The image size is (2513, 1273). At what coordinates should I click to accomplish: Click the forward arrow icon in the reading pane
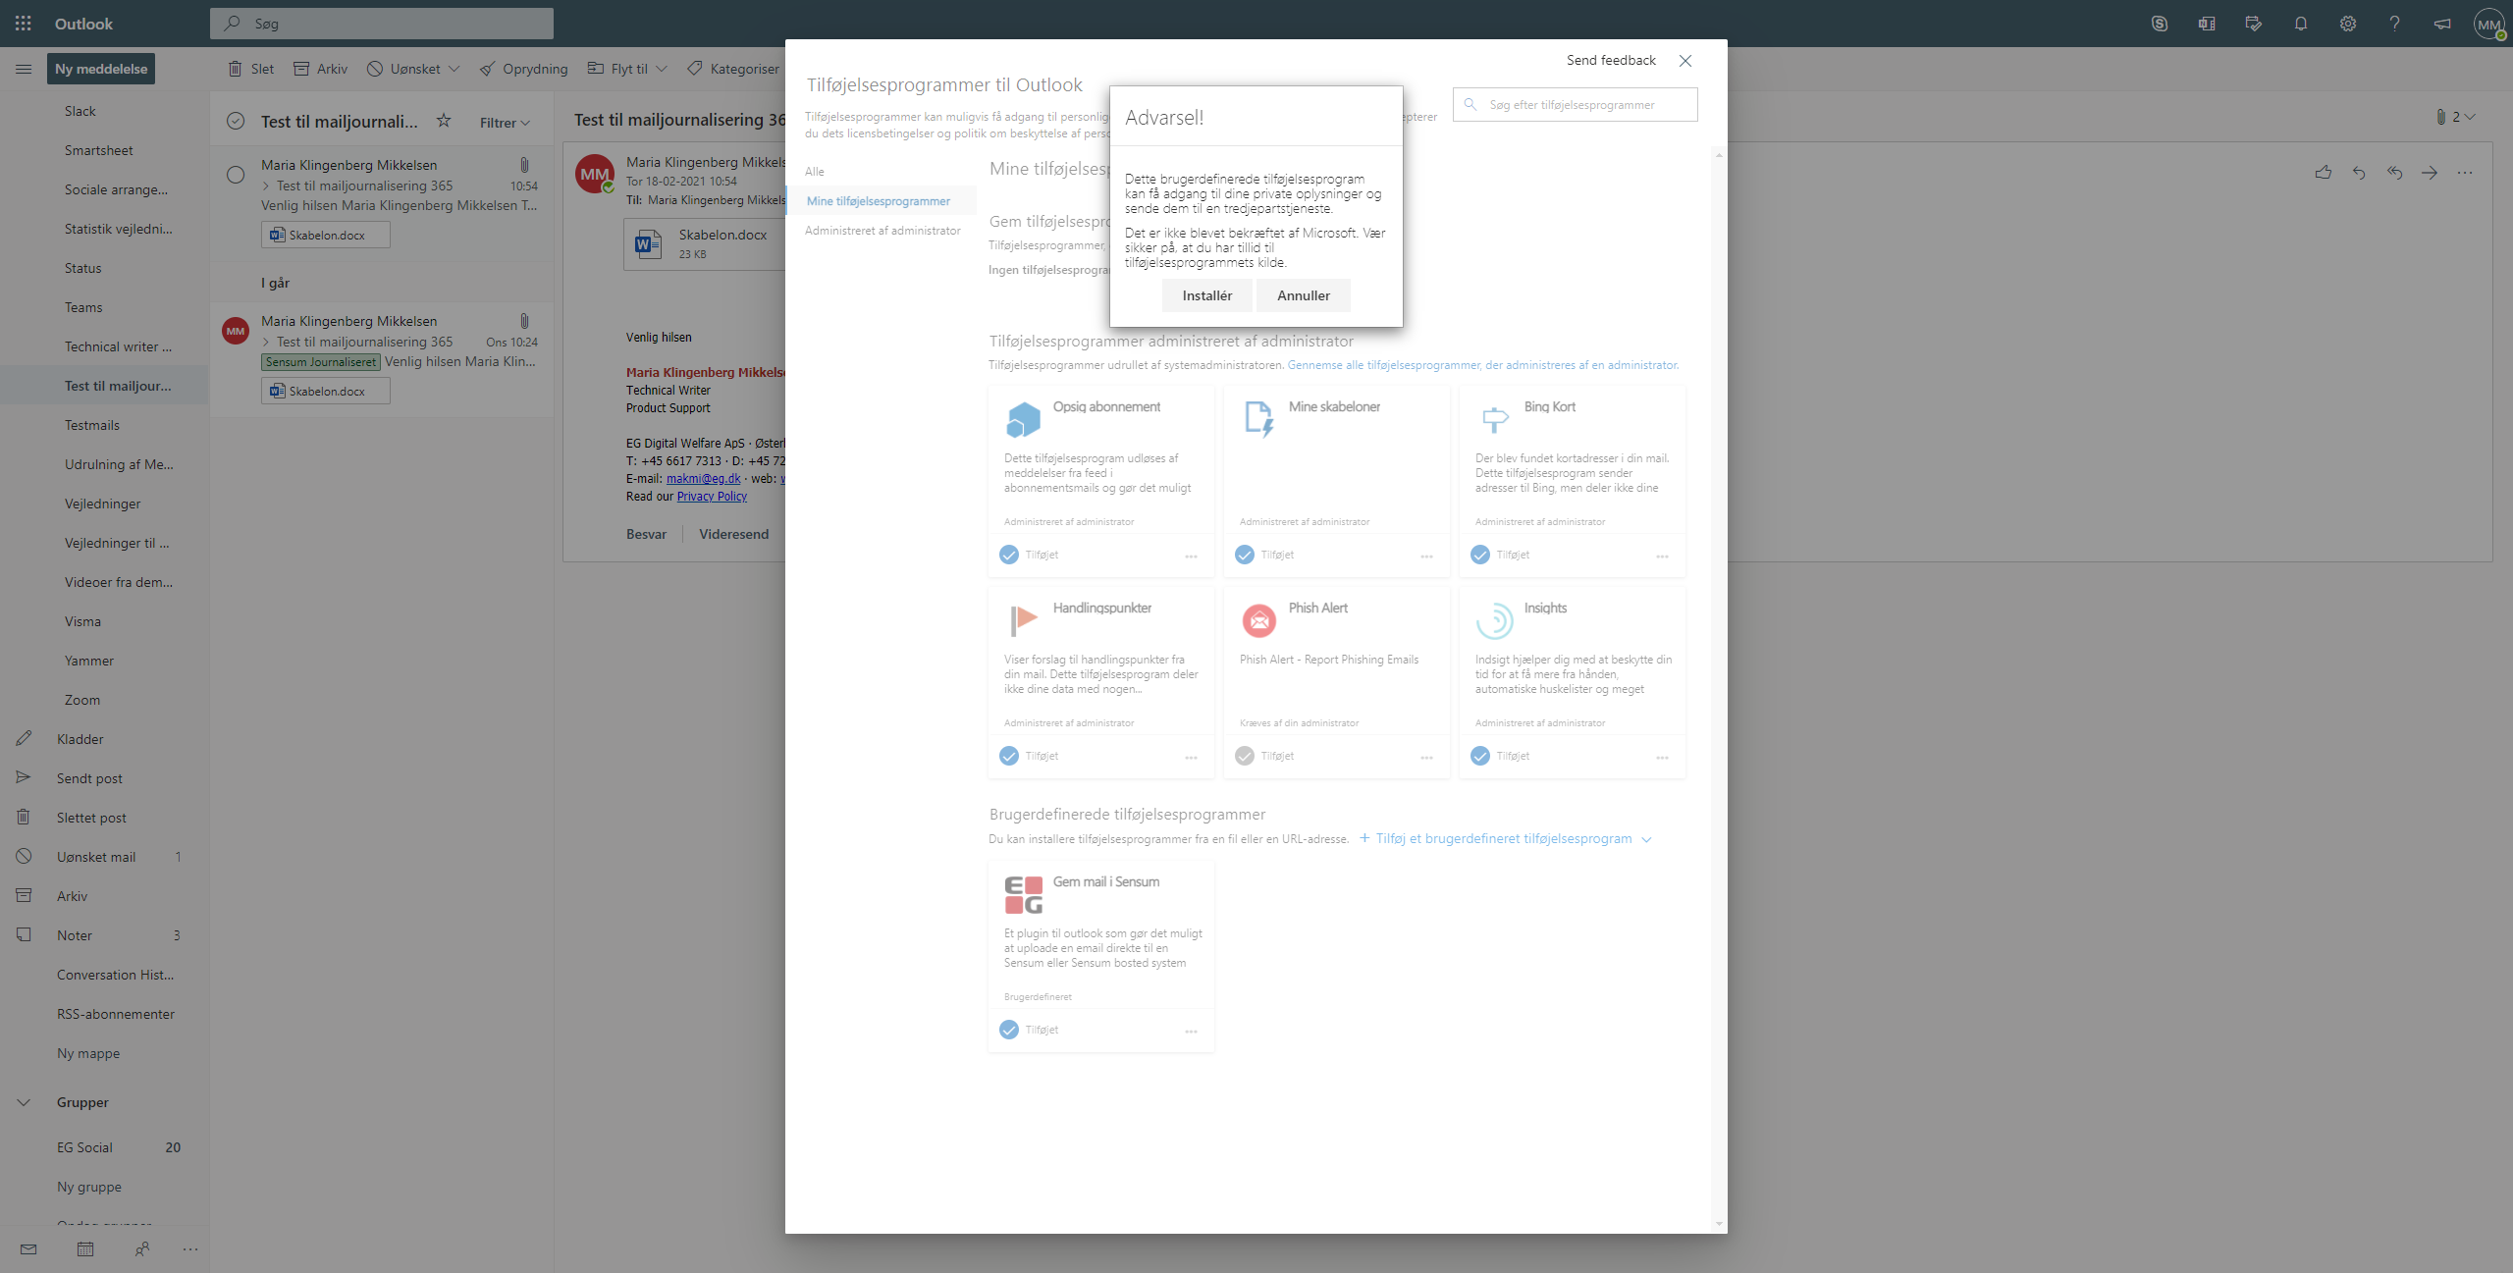click(x=2430, y=173)
